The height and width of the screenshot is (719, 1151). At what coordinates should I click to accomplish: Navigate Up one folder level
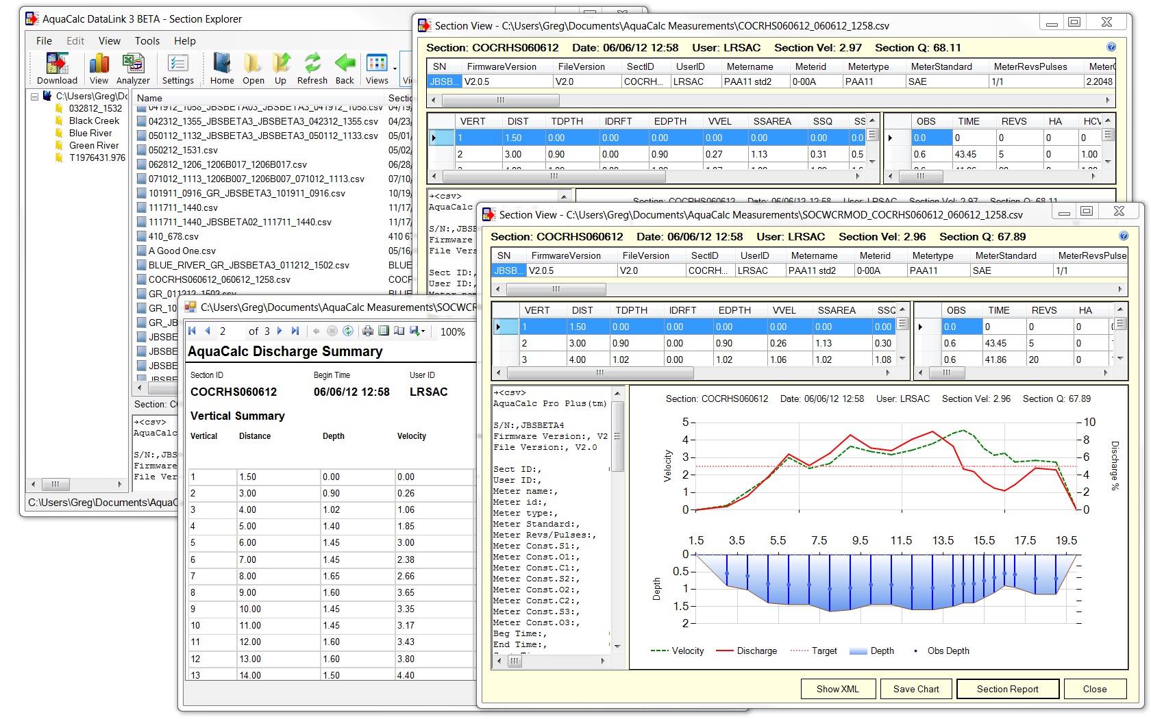280,68
